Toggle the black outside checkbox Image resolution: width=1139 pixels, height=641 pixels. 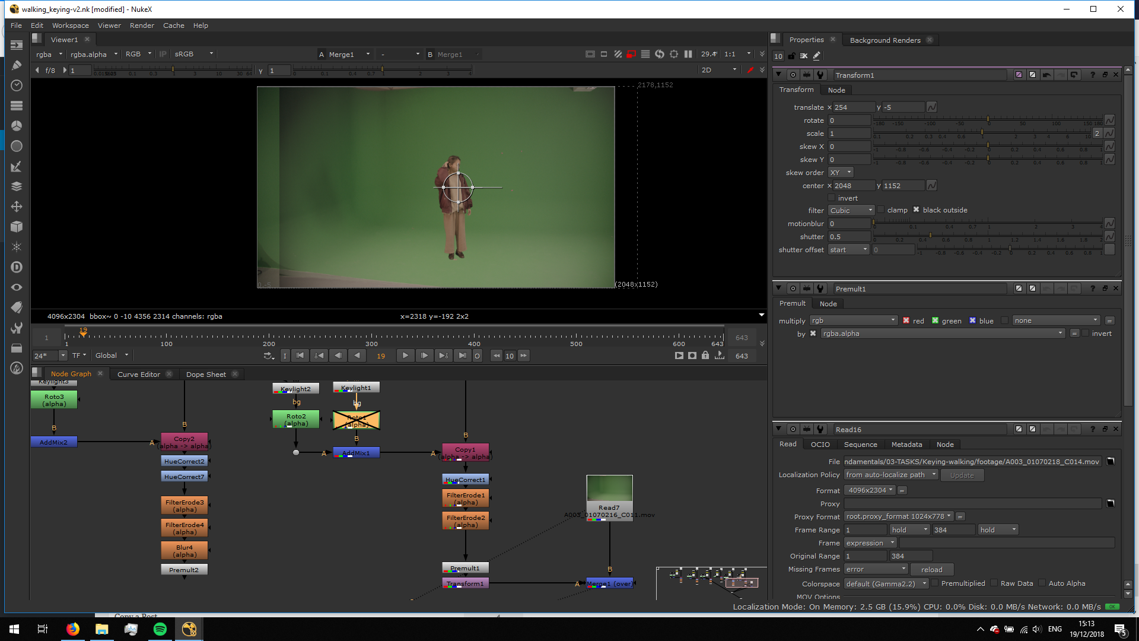coord(917,210)
